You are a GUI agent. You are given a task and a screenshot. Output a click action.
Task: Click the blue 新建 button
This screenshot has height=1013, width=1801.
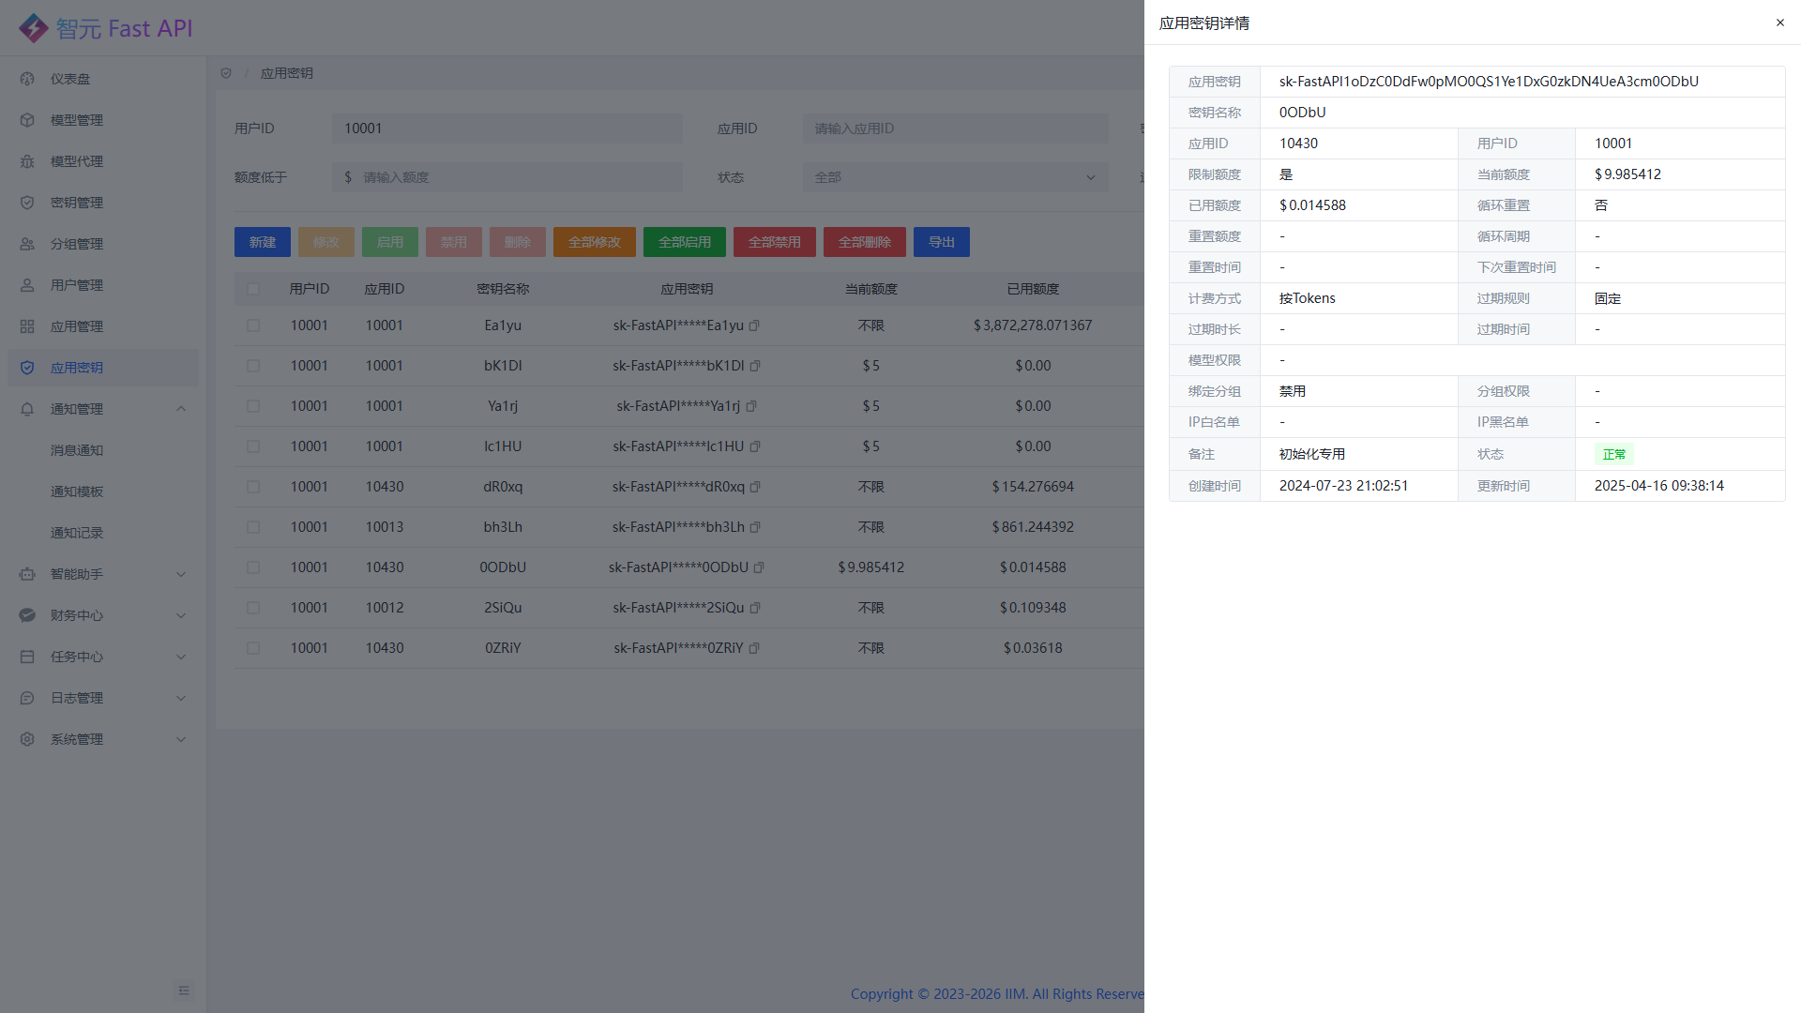[263, 242]
